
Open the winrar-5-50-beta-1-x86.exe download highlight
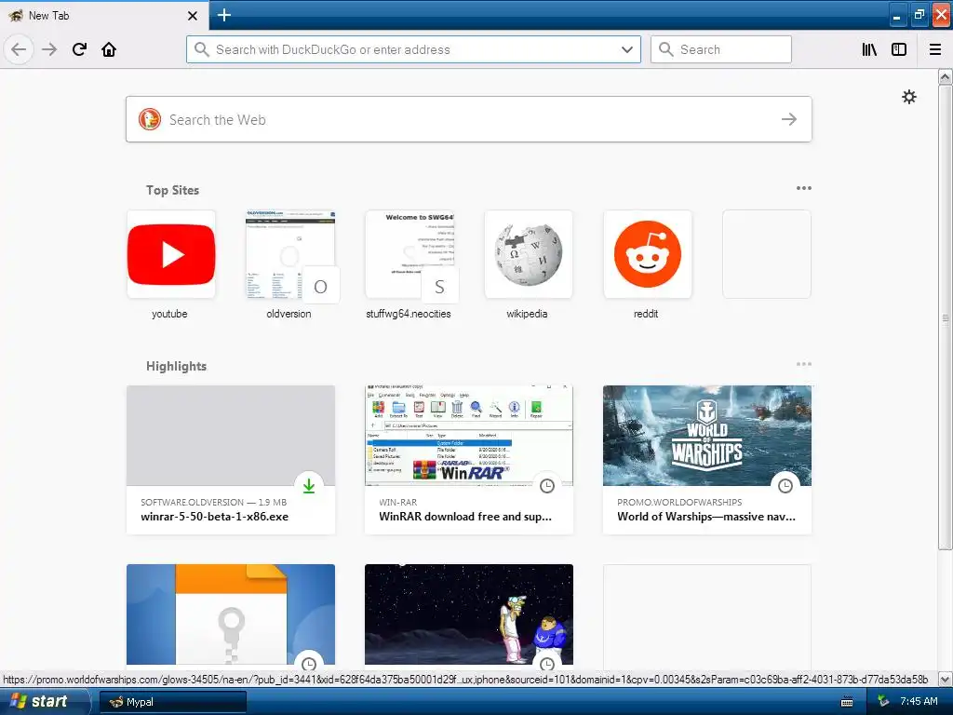(231, 460)
